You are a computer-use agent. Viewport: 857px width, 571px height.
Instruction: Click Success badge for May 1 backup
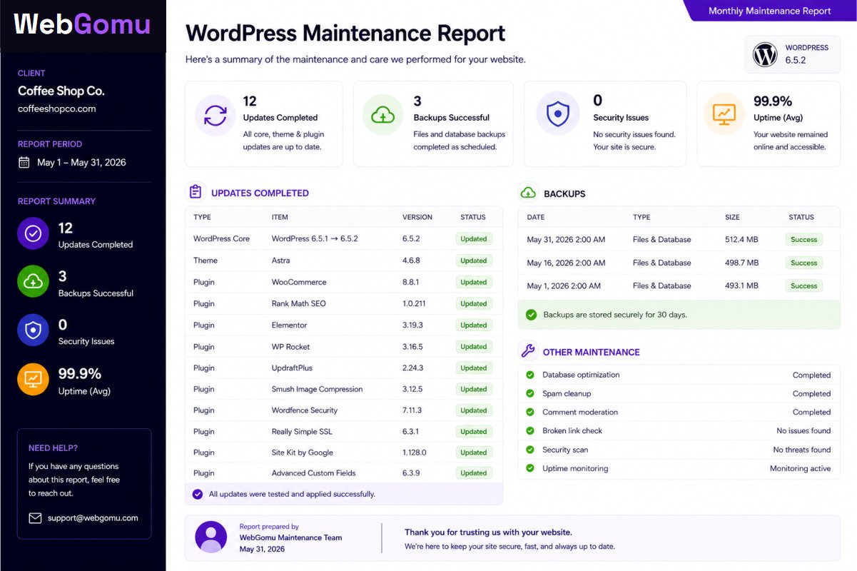click(x=803, y=285)
